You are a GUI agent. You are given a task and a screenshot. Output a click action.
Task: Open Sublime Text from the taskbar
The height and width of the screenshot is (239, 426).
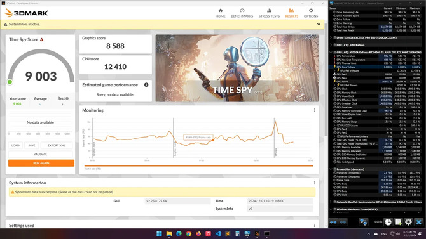point(228,233)
